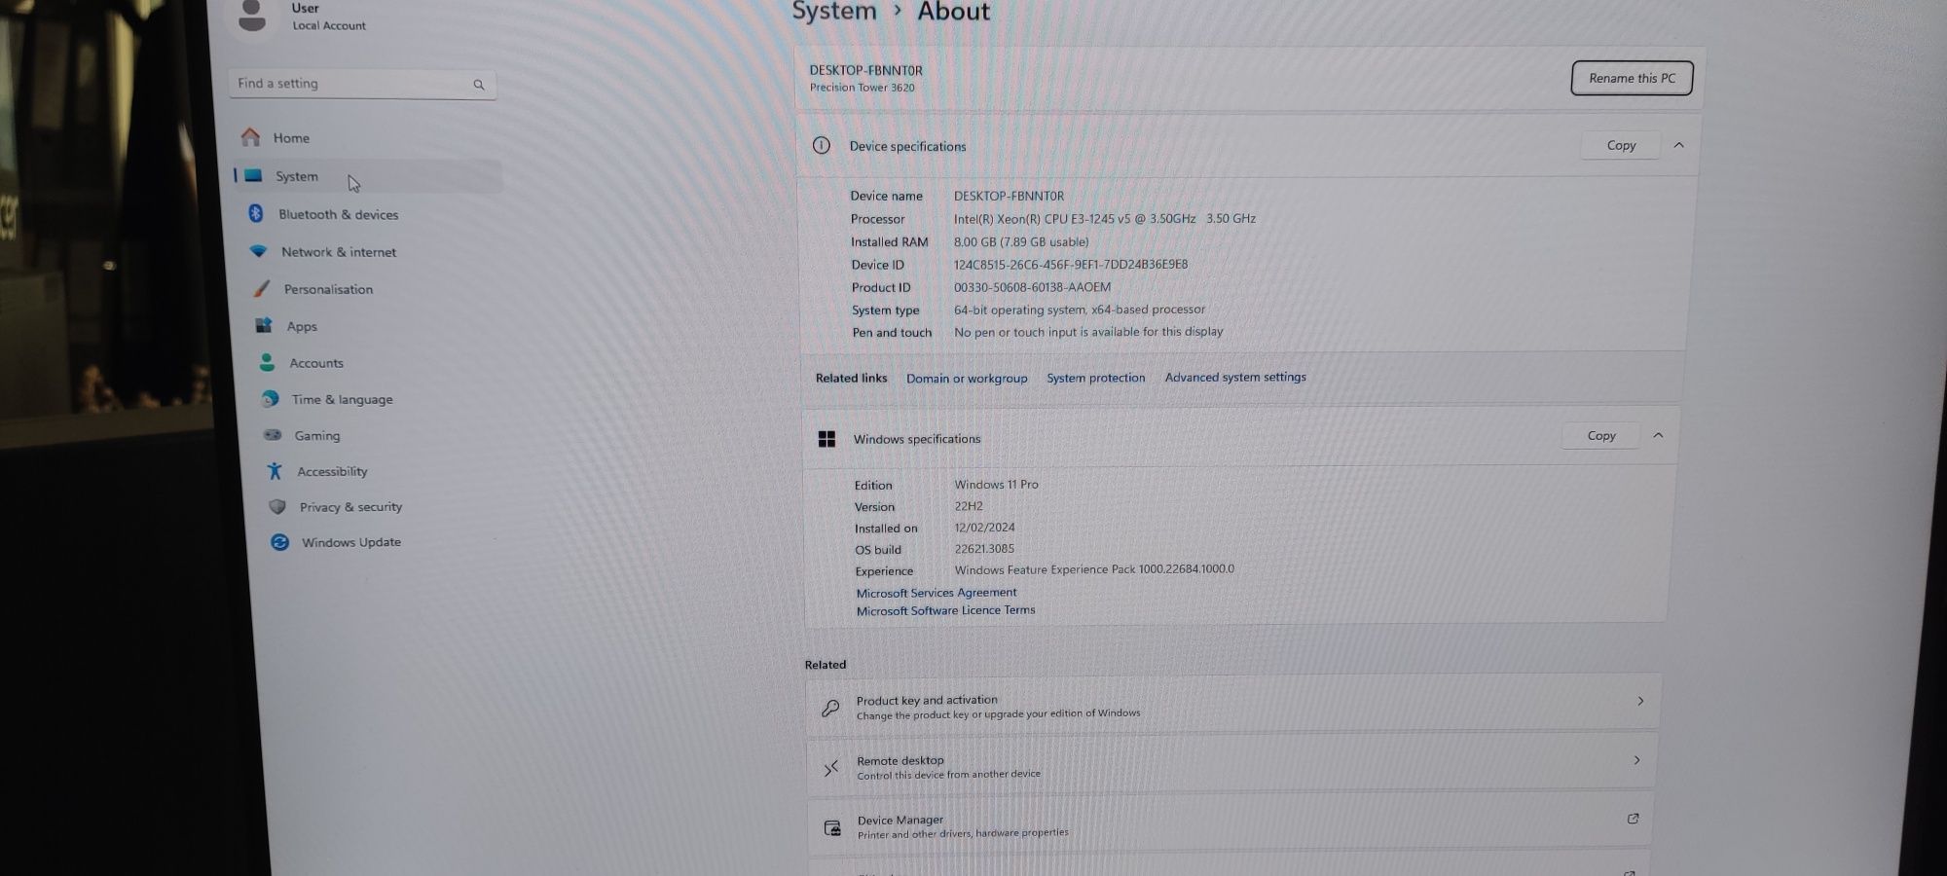Click the Privacy shield icon
The image size is (1947, 876).
(x=277, y=507)
